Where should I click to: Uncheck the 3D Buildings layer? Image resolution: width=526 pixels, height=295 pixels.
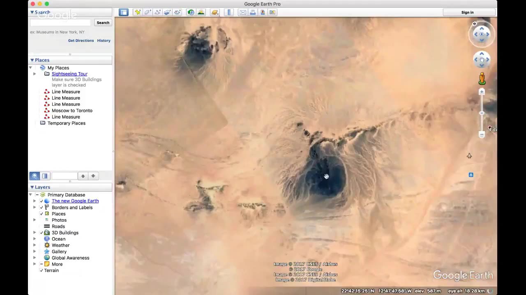point(41,233)
